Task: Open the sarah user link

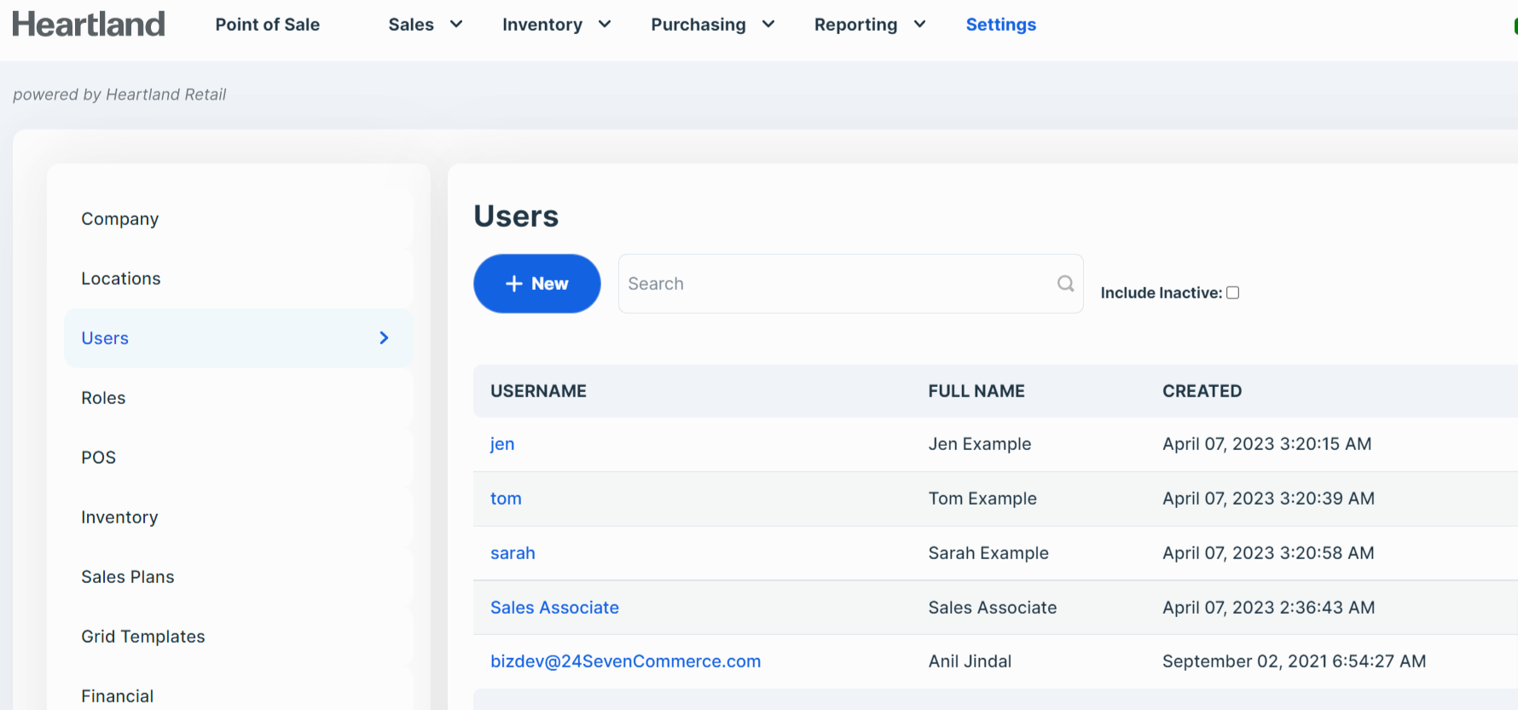Action: pos(513,553)
